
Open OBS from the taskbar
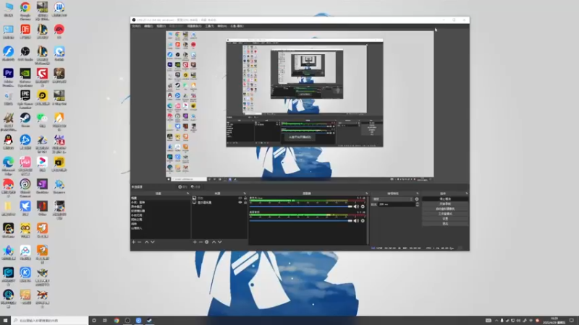127,321
